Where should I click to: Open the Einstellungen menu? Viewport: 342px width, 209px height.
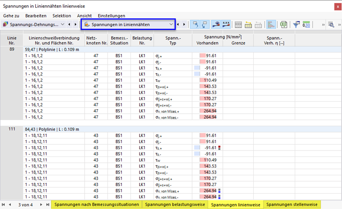click(112, 16)
